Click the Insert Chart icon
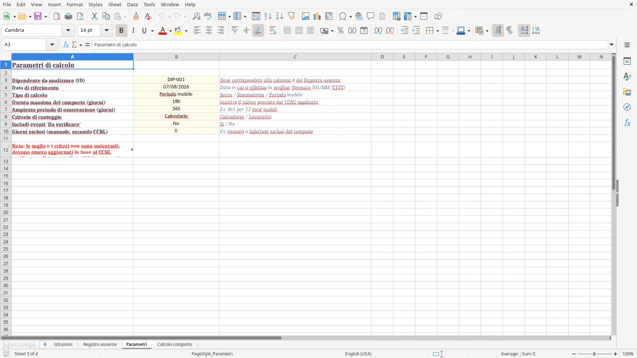The height and width of the screenshot is (358, 637). [317, 16]
